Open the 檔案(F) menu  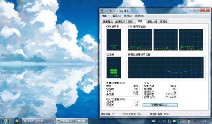tap(105, 16)
